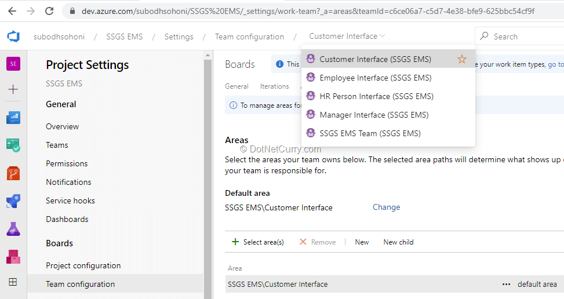Screen dimensions: 564x299
Task: Click the subodhsohoni breadcrumb
Action: pyautogui.click(x=59, y=37)
